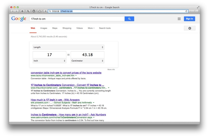Open Search tools
The image size is (209, 137).
click(x=105, y=28)
